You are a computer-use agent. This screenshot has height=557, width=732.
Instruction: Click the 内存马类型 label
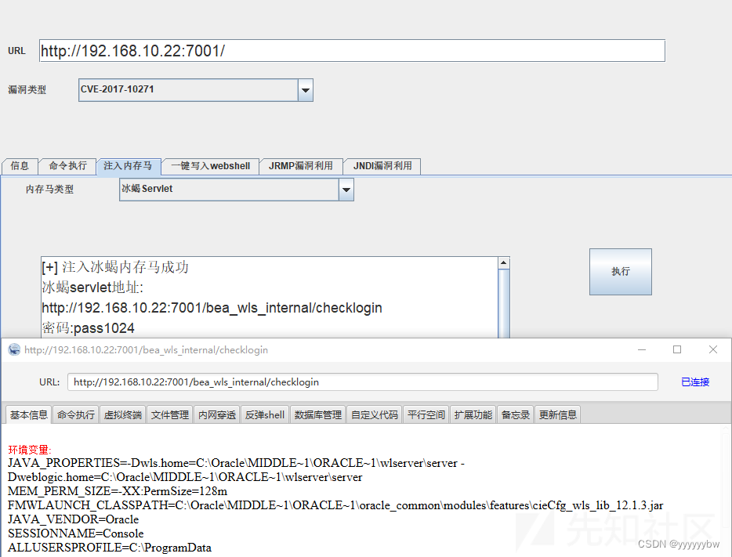click(x=49, y=190)
